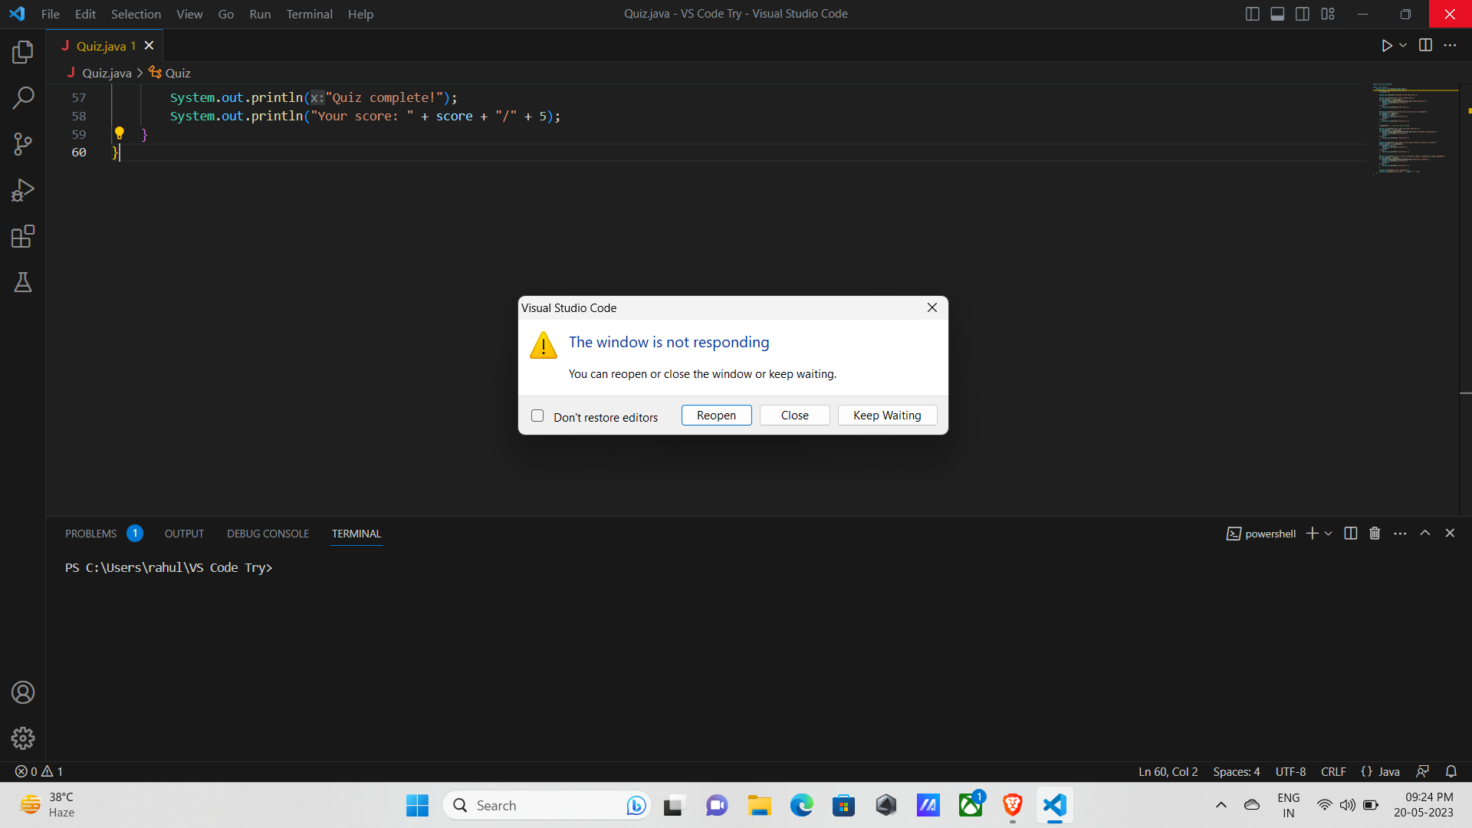Image resolution: width=1472 pixels, height=828 pixels.
Task: Open the terminal profile launch dropdown
Action: click(x=1329, y=533)
